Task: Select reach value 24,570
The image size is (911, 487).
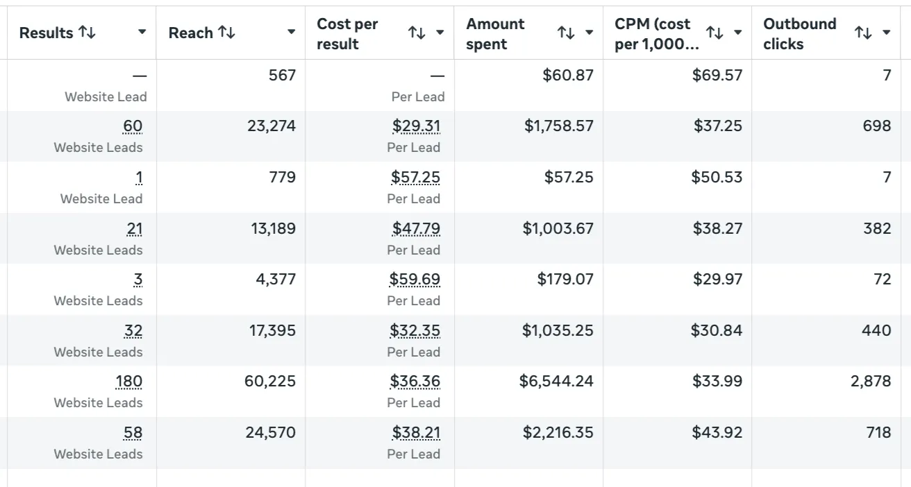Action: click(x=271, y=433)
